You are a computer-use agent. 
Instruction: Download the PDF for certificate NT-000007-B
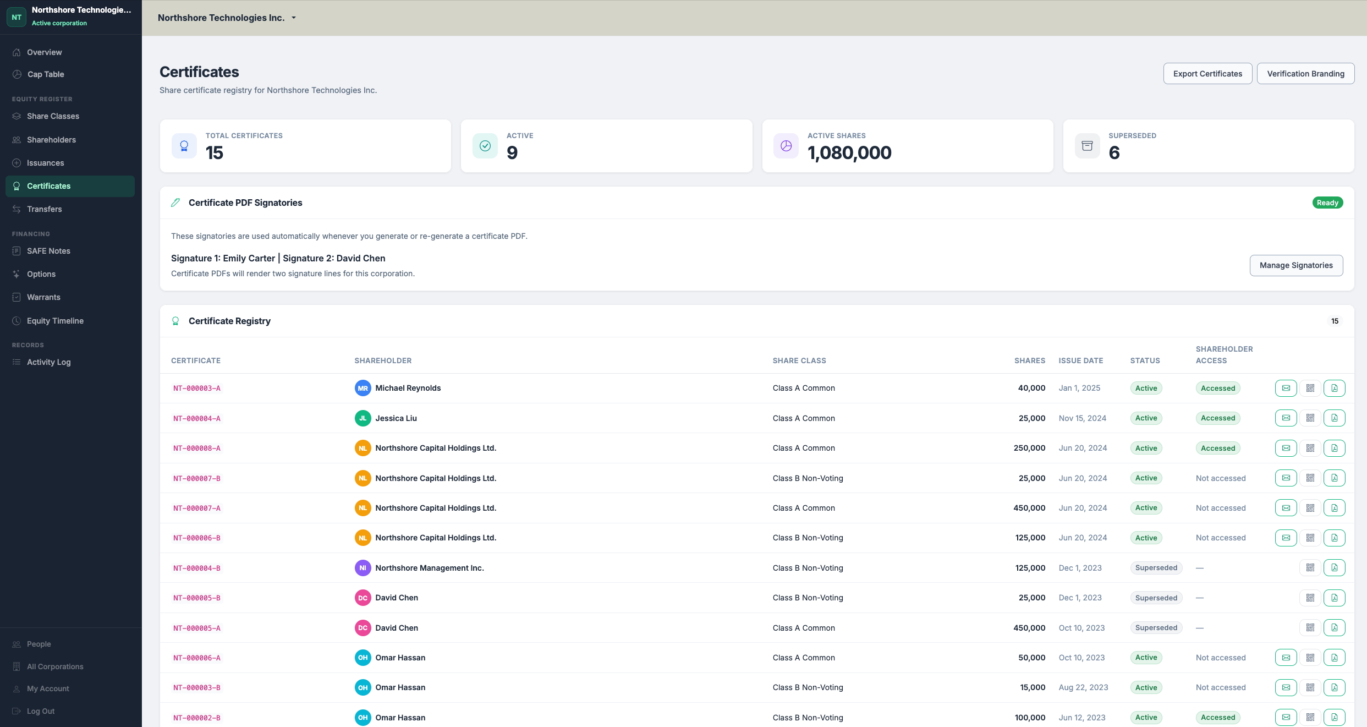tap(1335, 478)
